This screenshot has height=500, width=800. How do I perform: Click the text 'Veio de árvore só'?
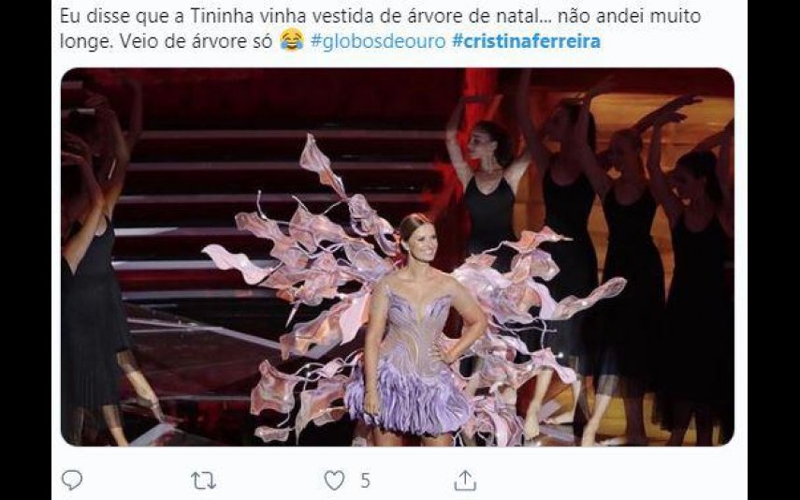(196, 41)
